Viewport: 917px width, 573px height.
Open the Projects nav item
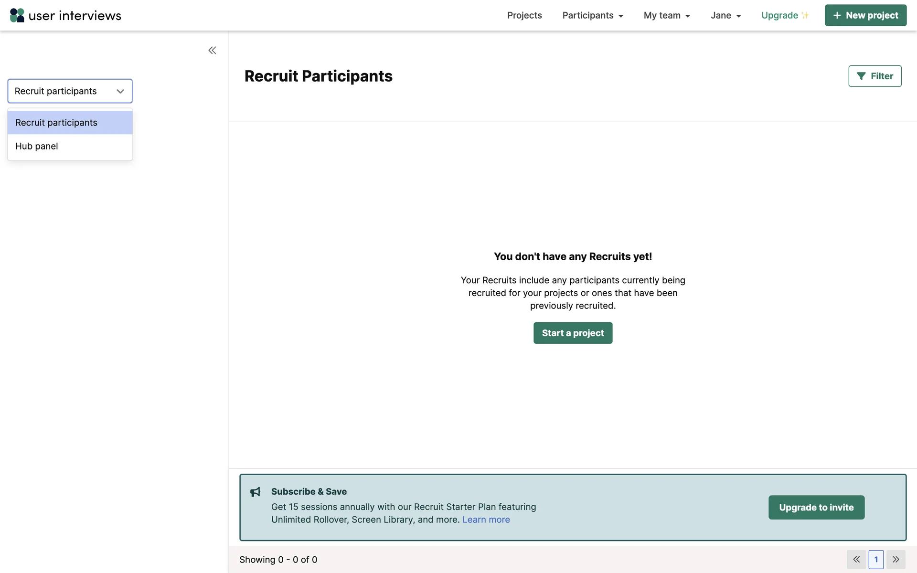[x=524, y=15]
